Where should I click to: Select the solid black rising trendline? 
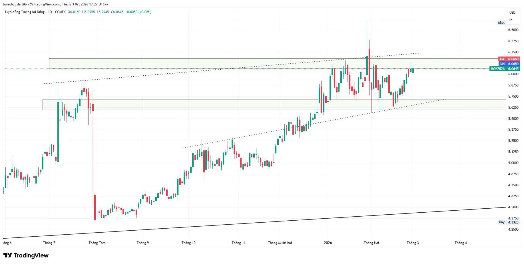point(257,223)
